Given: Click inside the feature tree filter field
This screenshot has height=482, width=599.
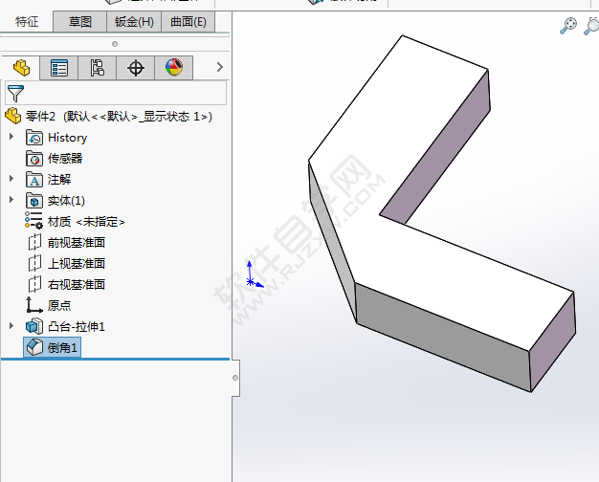Looking at the screenshot, I should (116, 93).
